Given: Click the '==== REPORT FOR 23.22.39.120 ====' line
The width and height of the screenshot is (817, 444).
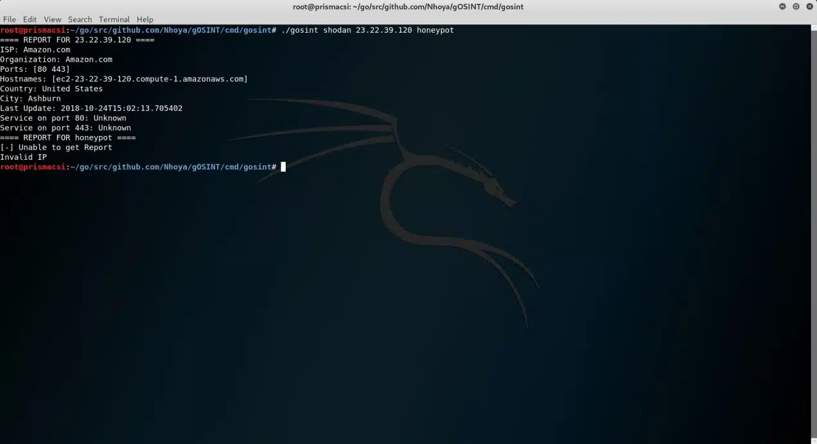Looking at the screenshot, I should click(77, 40).
